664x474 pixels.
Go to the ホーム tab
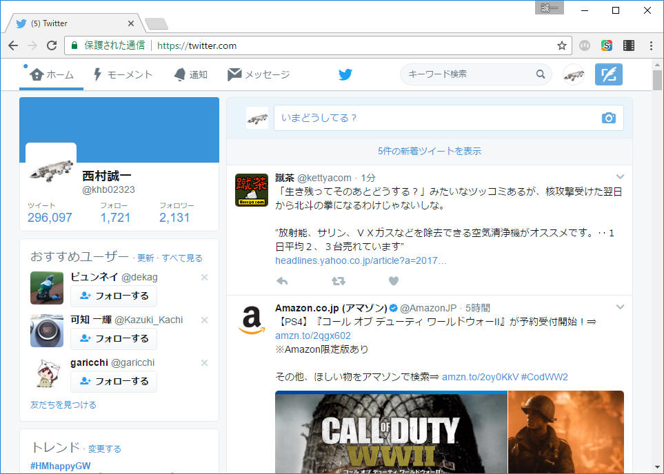point(51,74)
